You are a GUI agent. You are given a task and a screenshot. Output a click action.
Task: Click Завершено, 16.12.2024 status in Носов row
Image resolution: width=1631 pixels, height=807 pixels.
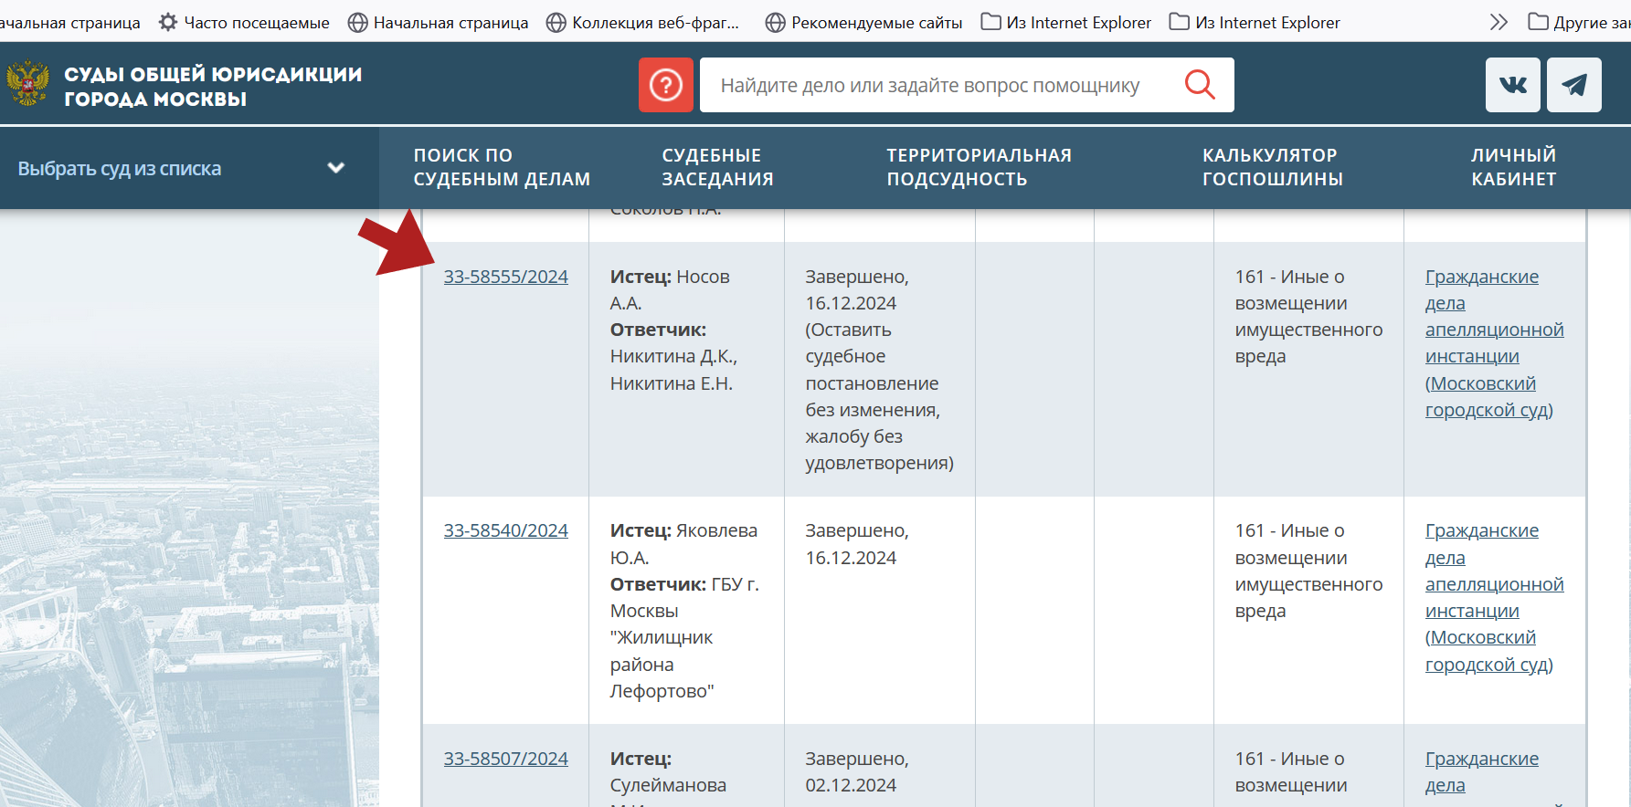(x=857, y=289)
